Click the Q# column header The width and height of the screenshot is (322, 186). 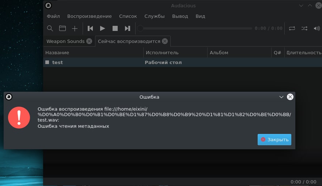click(x=278, y=52)
